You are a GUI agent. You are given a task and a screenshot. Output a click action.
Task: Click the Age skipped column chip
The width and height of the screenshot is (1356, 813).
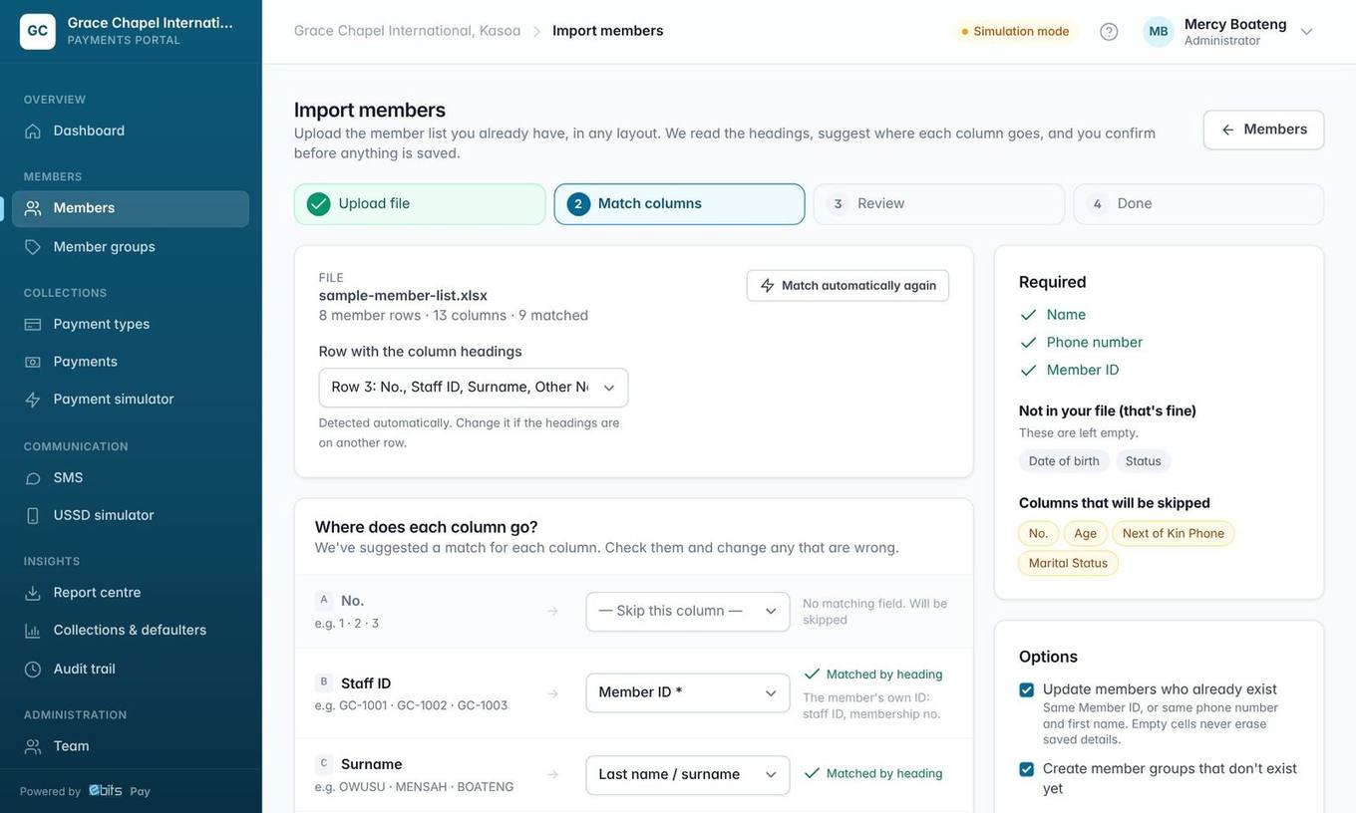click(x=1086, y=534)
